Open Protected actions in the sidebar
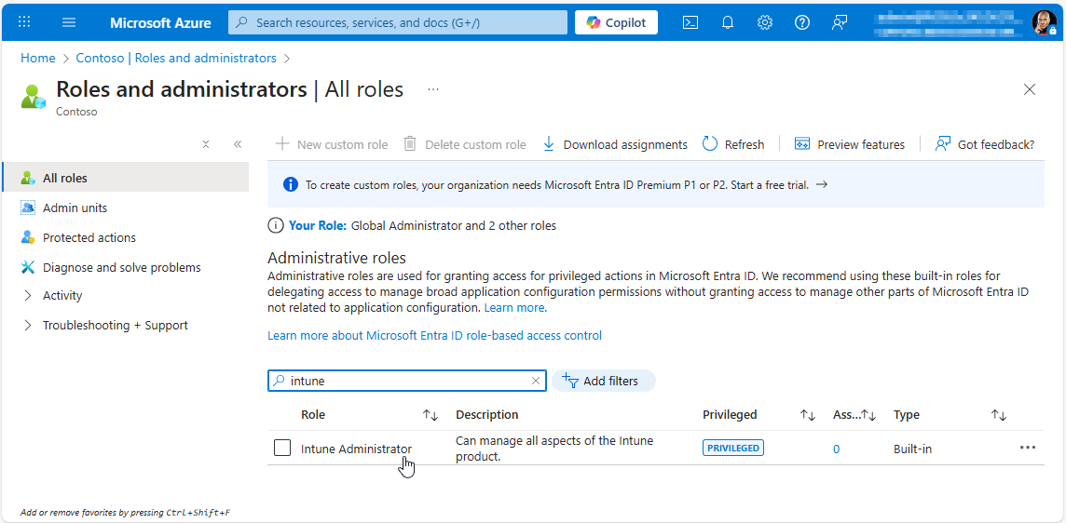This screenshot has width=1066, height=523. [89, 238]
